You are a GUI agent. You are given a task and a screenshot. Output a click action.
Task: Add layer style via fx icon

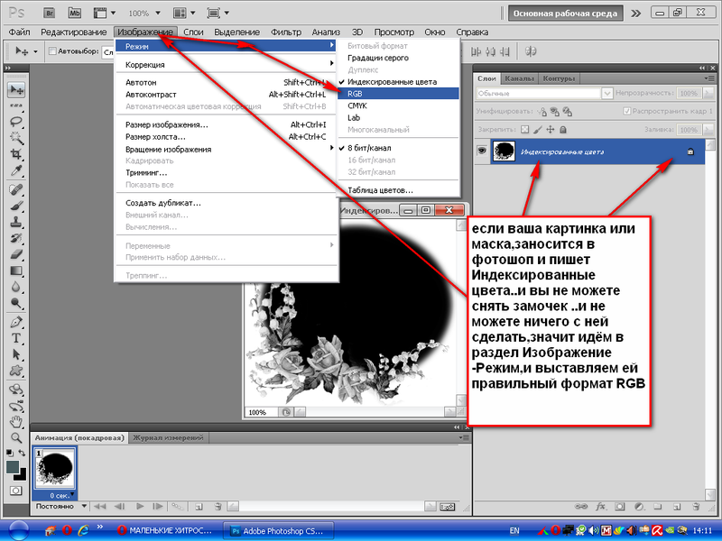click(600, 507)
